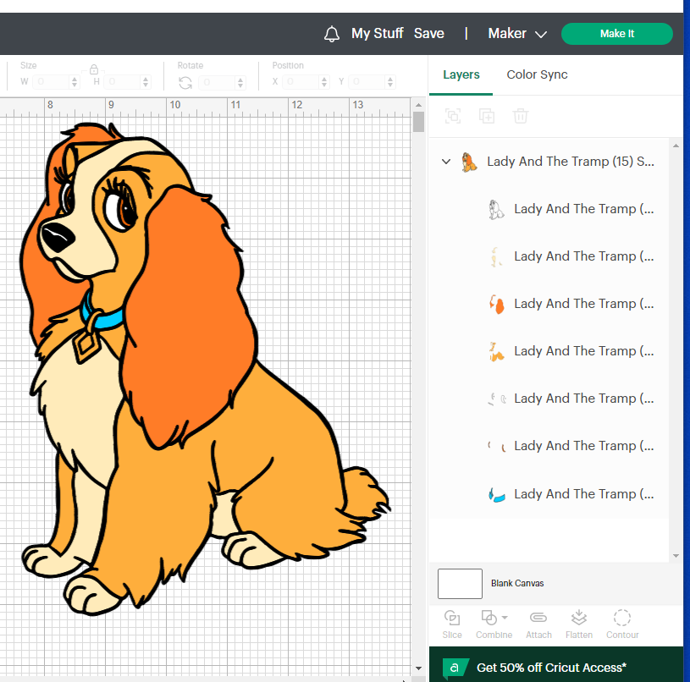Click the green Make It button
This screenshot has width=690, height=682.
(x=617, y=34)
